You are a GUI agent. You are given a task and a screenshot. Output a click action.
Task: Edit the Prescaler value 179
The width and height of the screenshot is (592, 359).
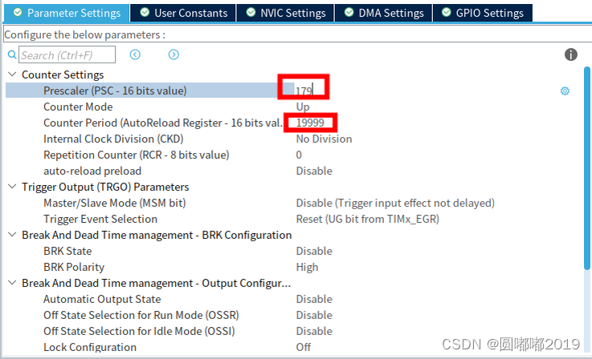pyautogui.click(x=304, y=91)
